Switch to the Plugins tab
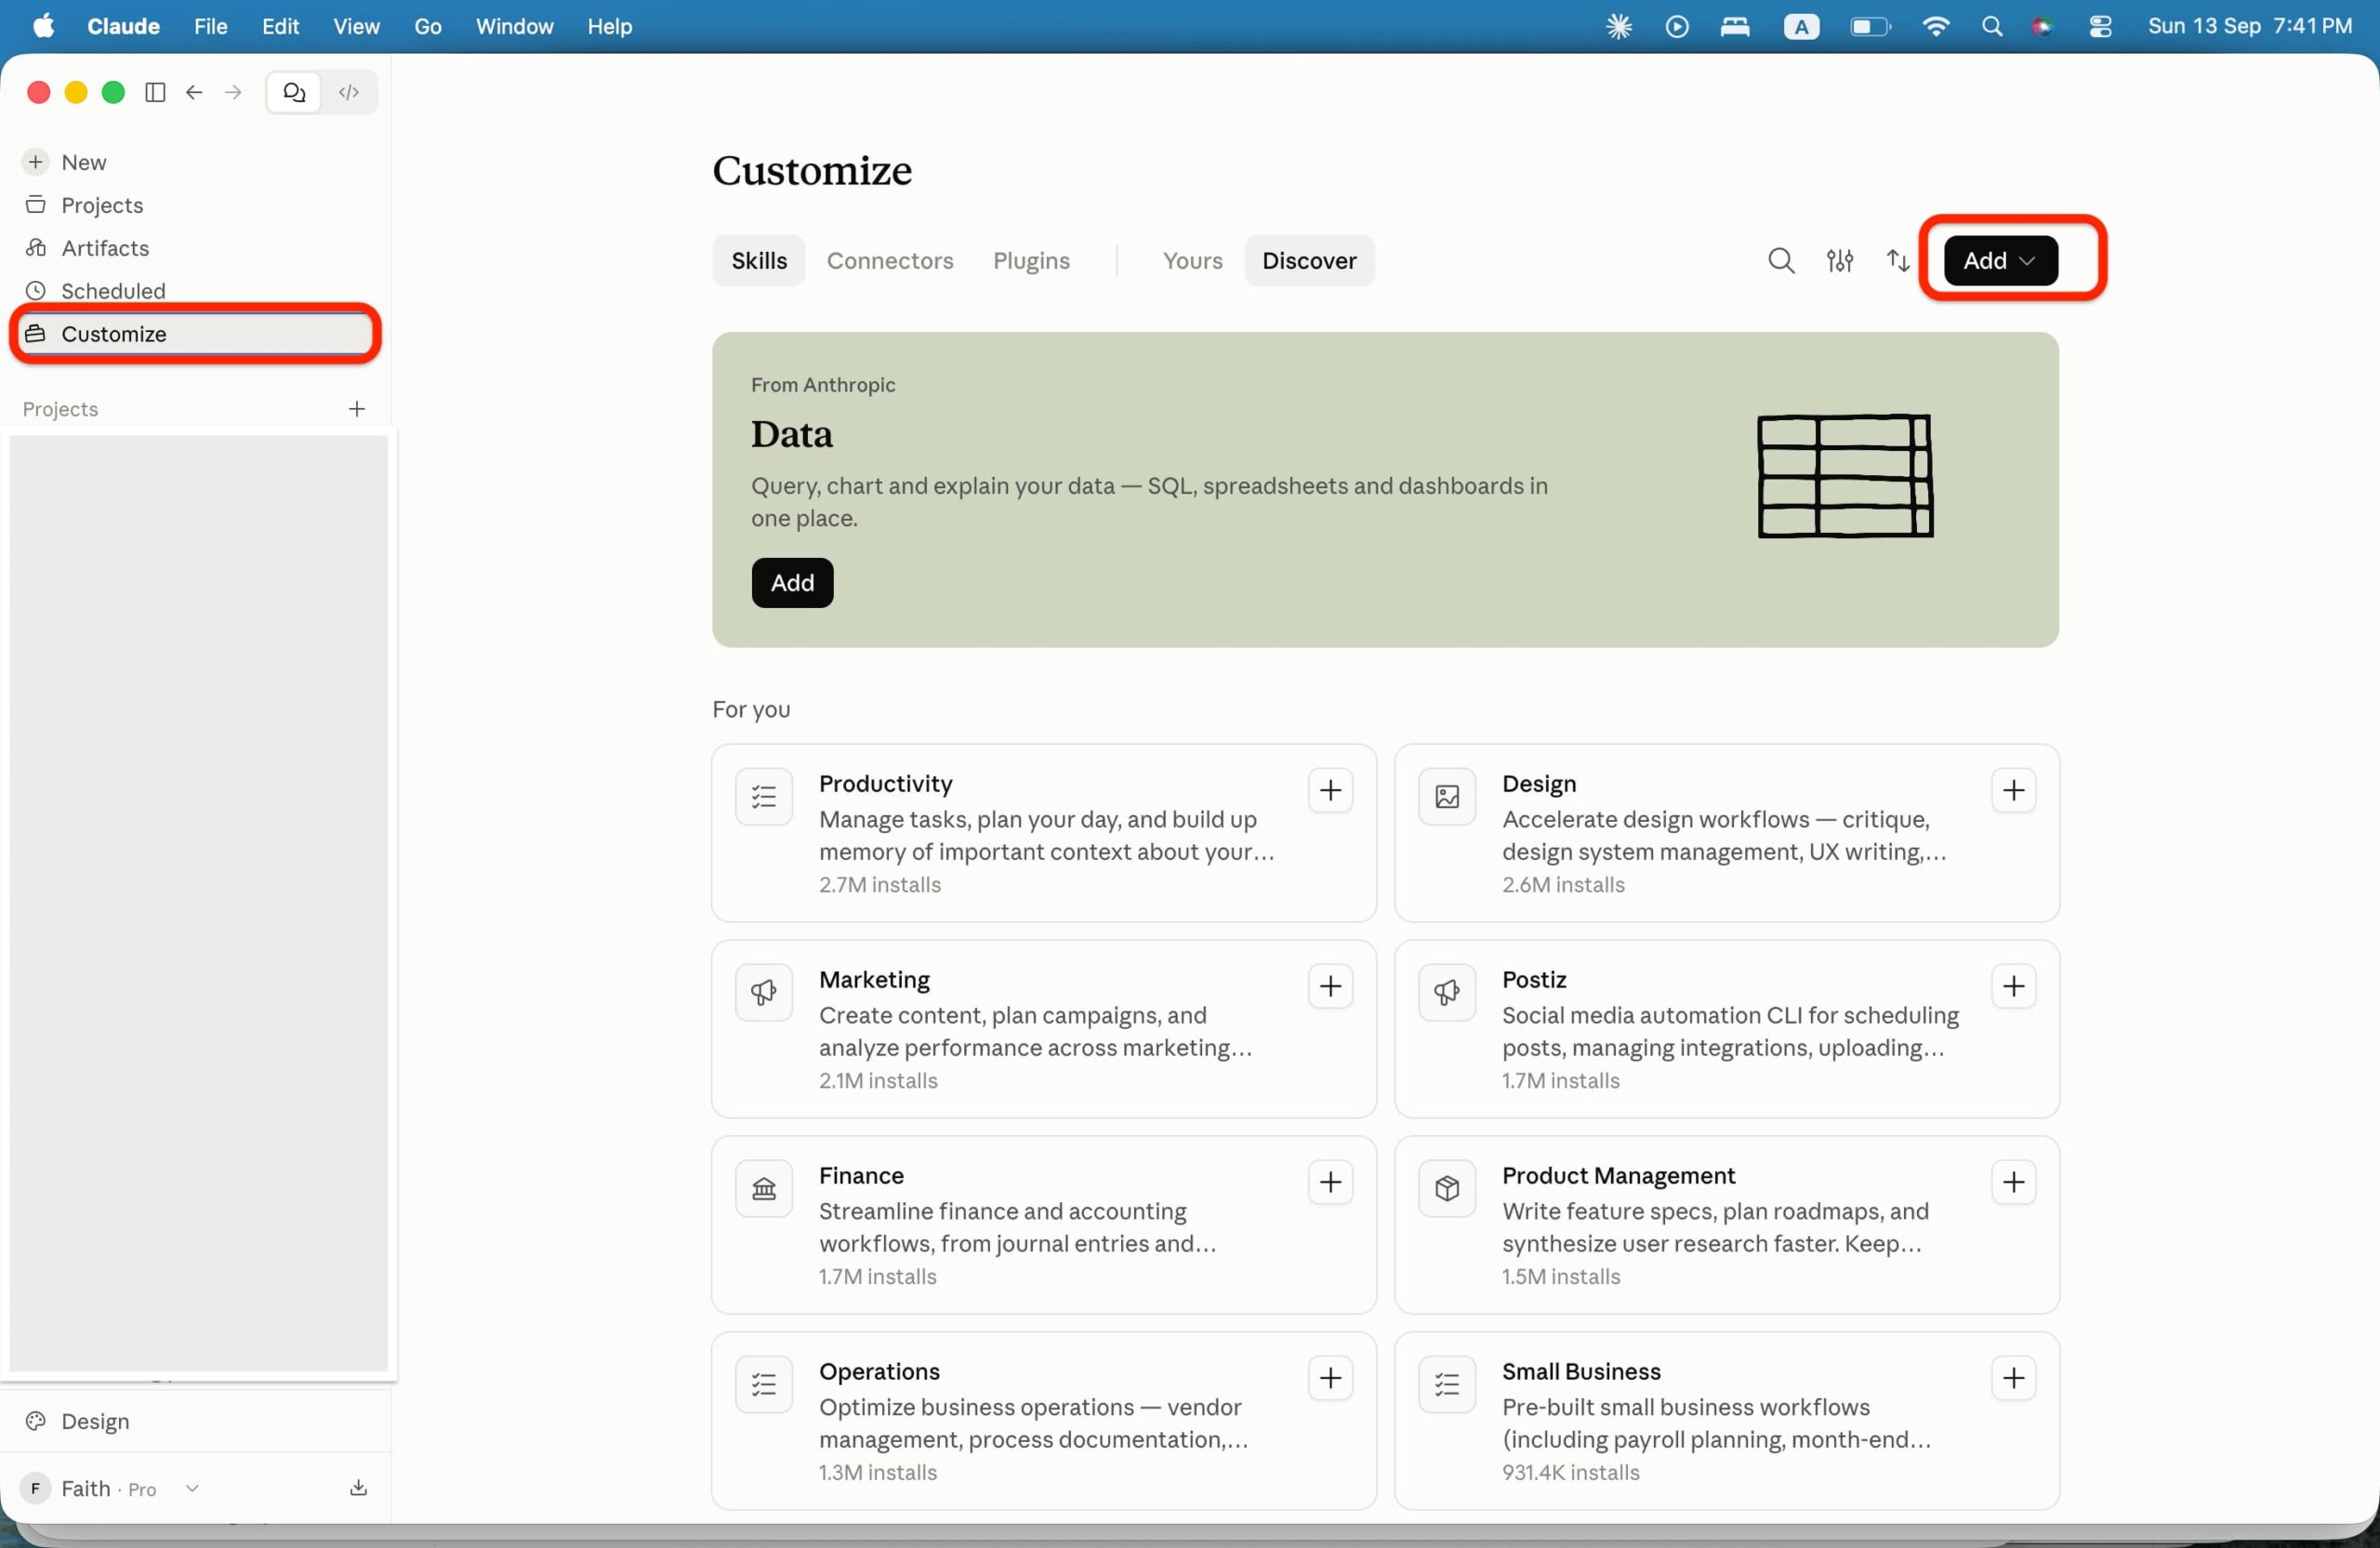This screenshot has width=2380, height=1548. click(x=1031, y=260)
